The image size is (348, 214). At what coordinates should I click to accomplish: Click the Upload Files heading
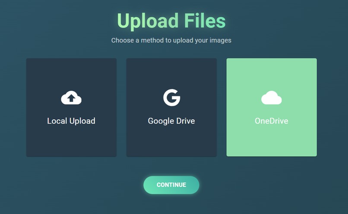(171, 21)
